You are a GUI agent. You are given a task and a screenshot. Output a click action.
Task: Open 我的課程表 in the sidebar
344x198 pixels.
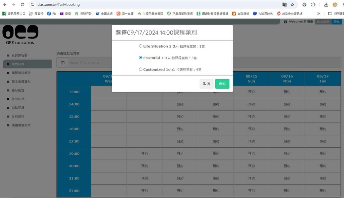tap(19, 55)
